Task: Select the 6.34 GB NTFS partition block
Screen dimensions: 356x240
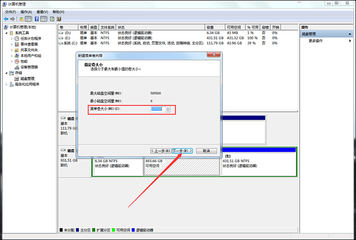Action: coord(118,166)
